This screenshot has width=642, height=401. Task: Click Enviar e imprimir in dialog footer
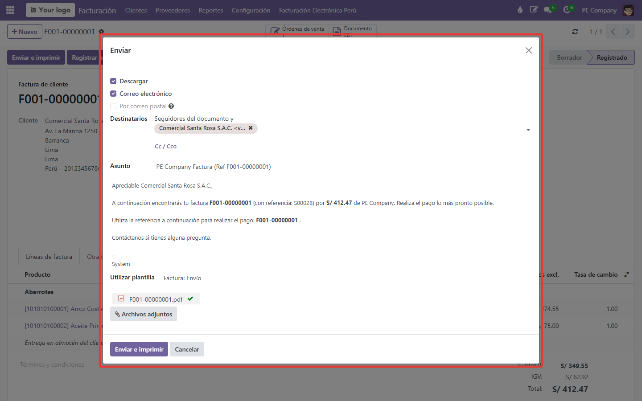click(x=139, y=349)
